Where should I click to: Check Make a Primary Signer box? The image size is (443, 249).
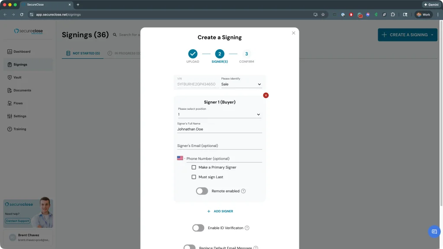[194, 167]
